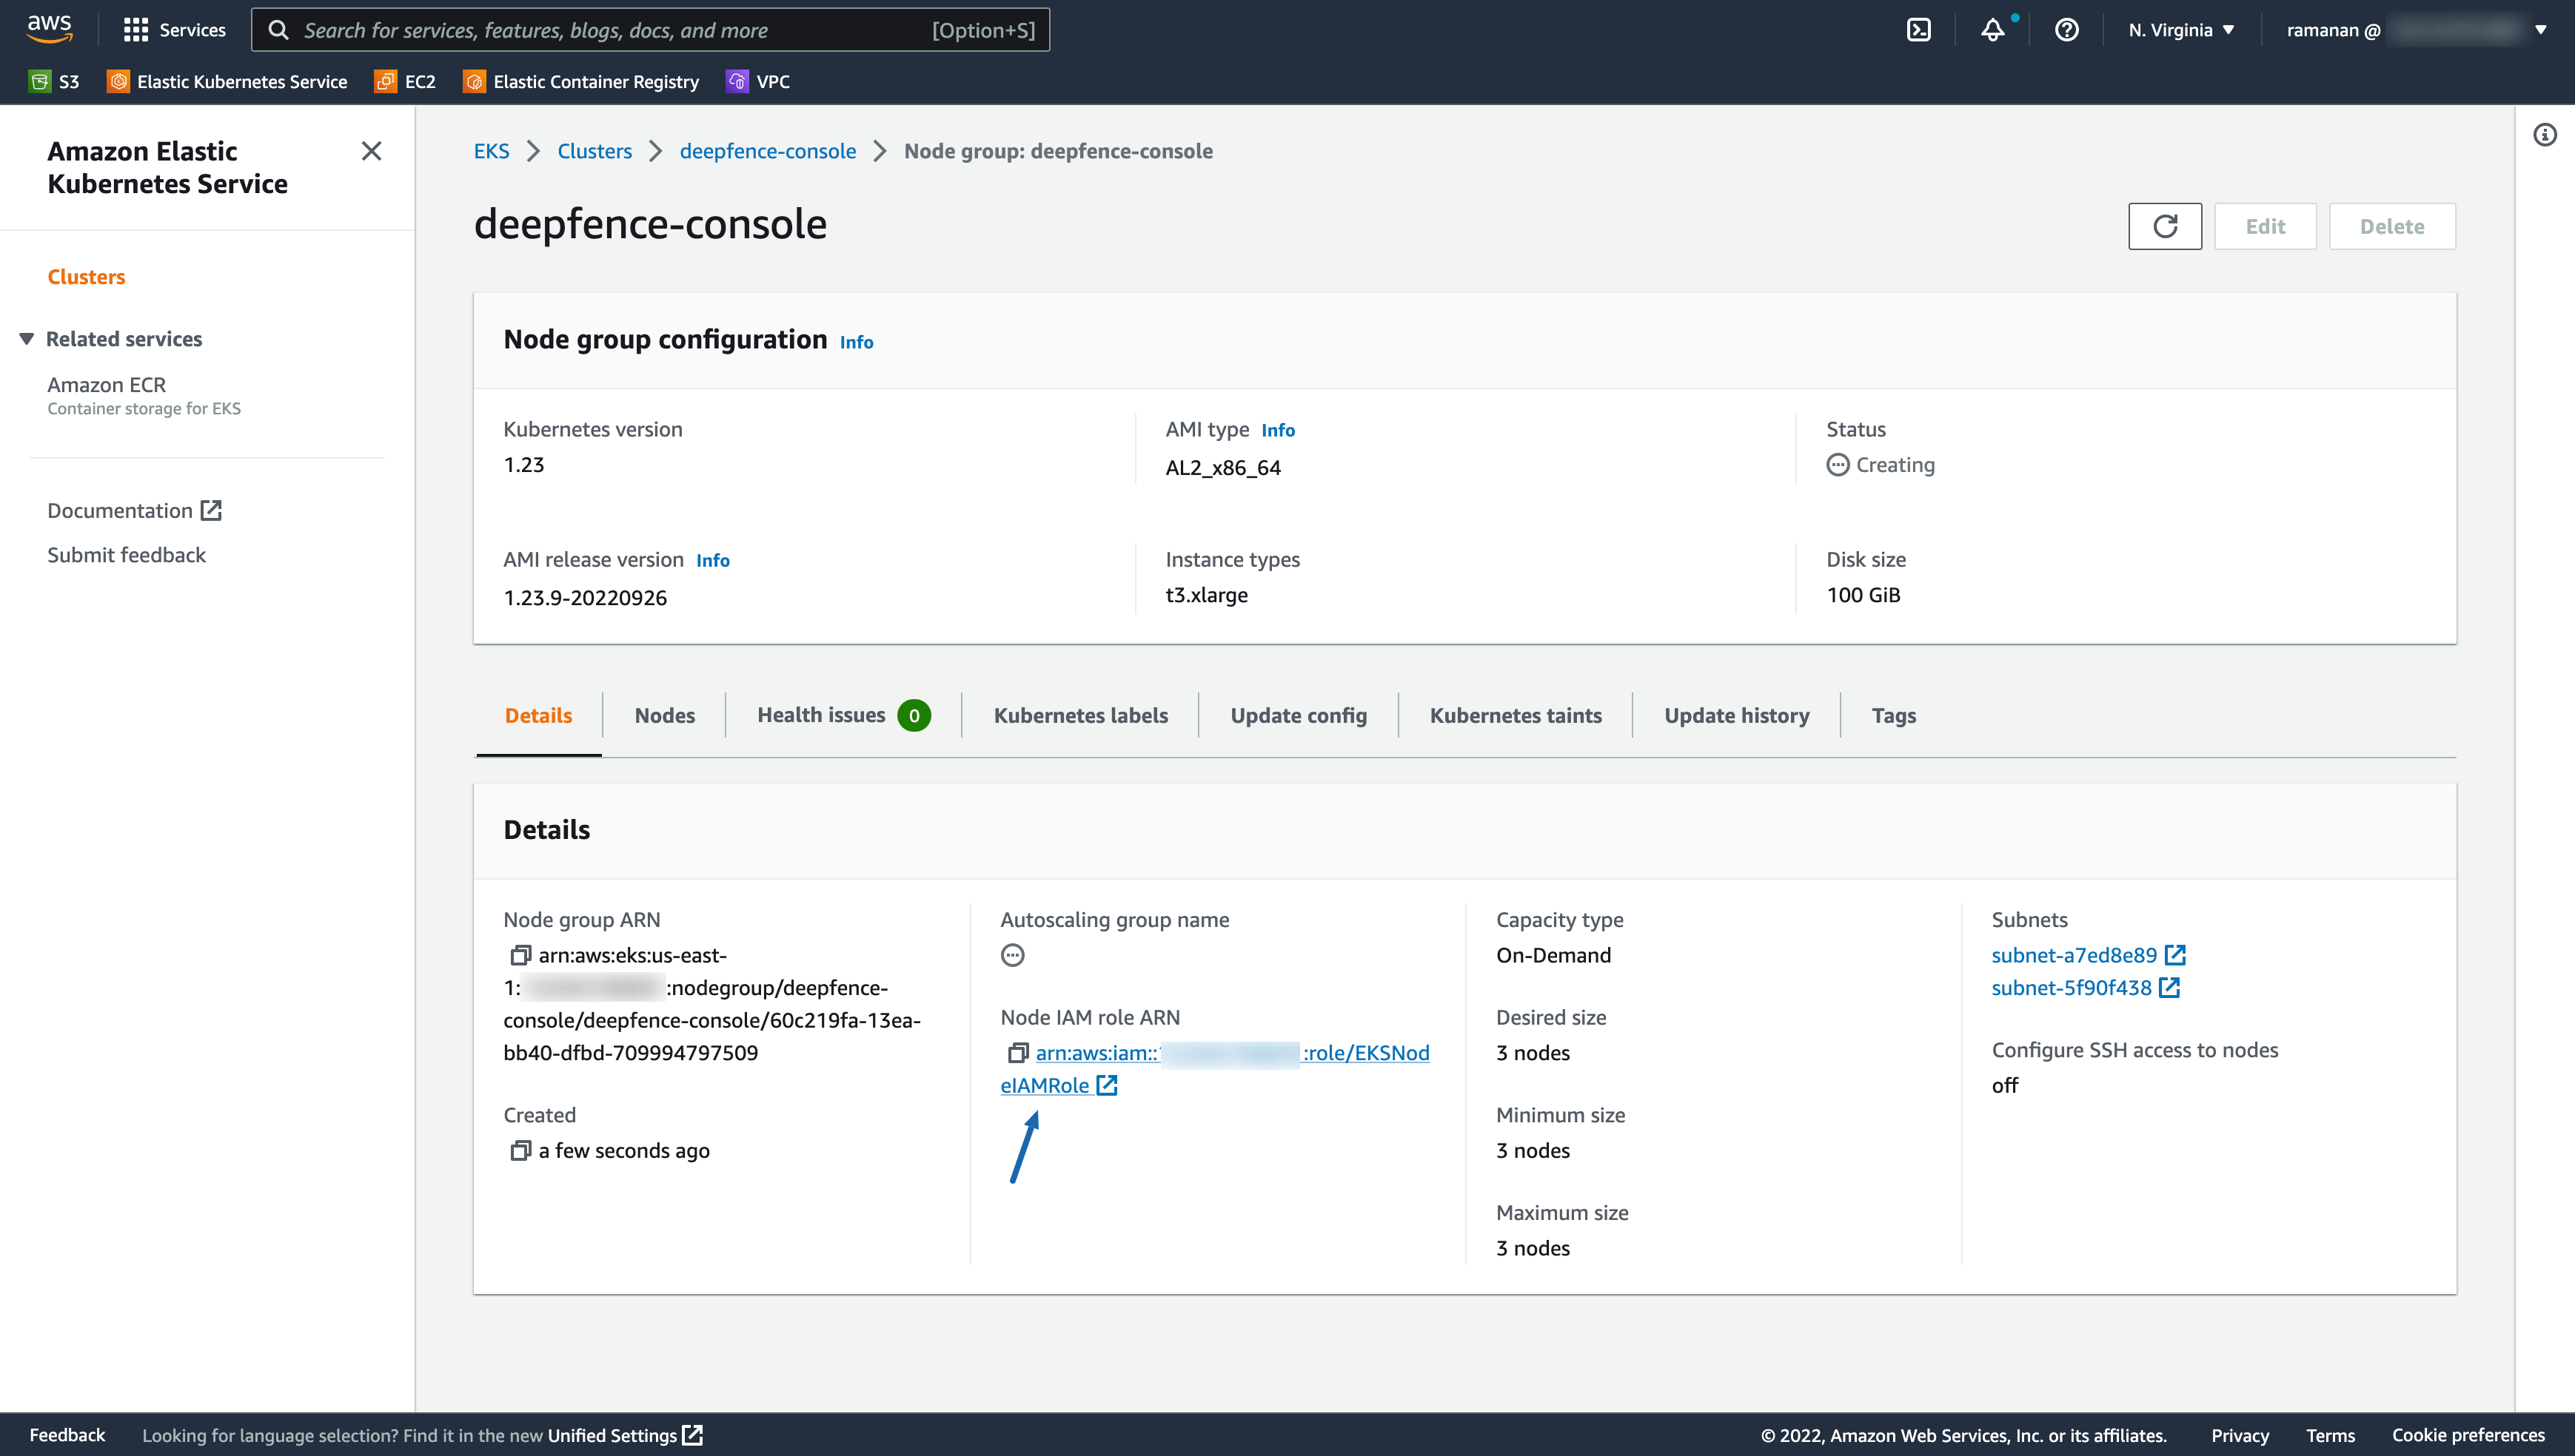This screenshot has width=2575, height=1456.
Task: Click the Creating status text
Action: (x=1895, y=465)
